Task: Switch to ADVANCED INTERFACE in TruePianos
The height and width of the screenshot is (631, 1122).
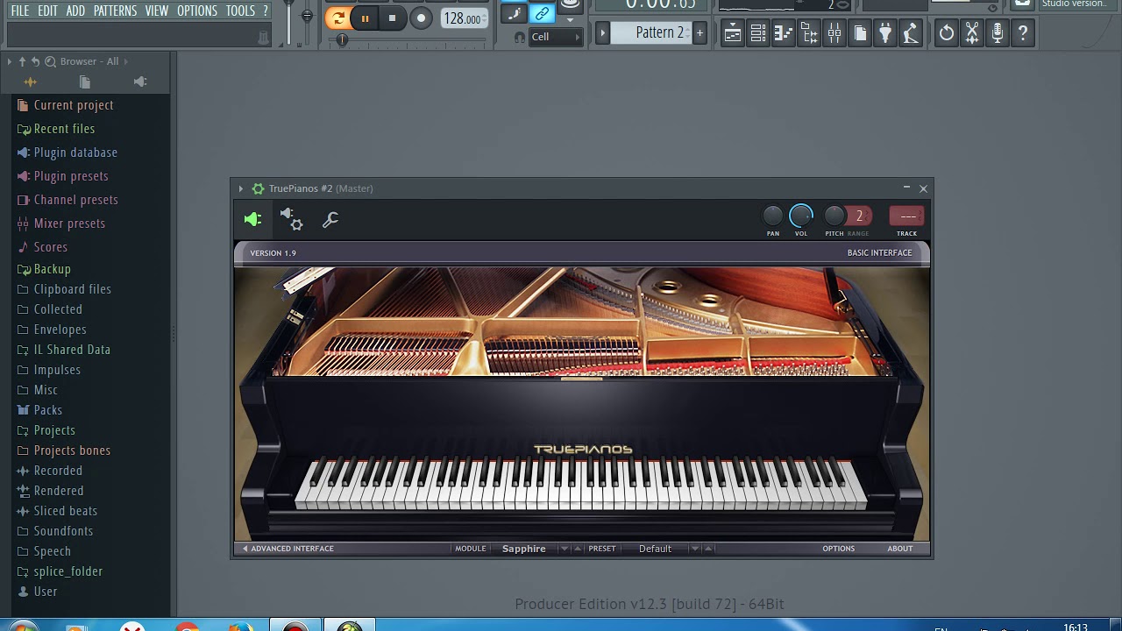Action: pyautogui.click(x=288, y=549)
